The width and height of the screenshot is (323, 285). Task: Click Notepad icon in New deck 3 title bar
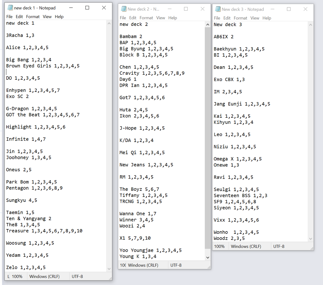[218, 9]
